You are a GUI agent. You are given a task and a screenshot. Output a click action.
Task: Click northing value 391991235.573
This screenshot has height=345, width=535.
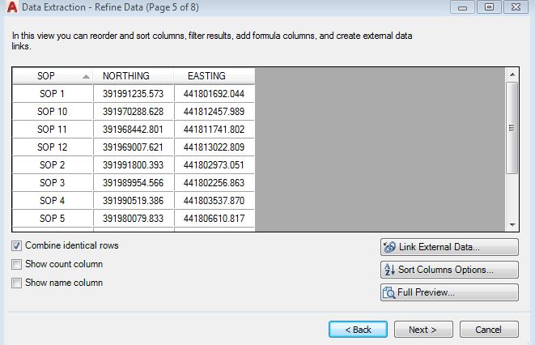point(134,93)
